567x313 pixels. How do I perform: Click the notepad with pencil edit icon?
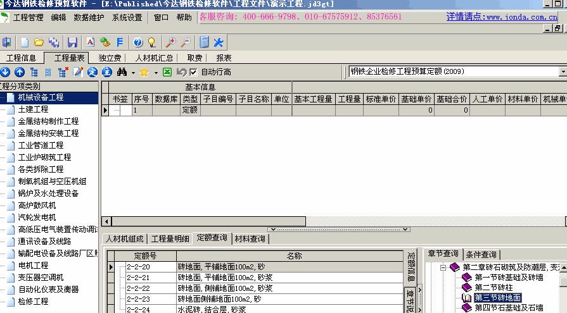click(78, 72)
